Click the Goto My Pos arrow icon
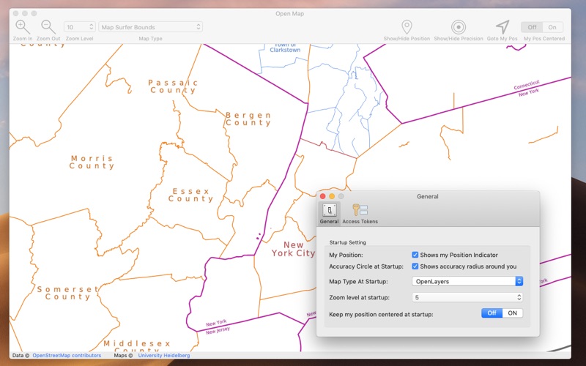 click(x=502, y=27)
